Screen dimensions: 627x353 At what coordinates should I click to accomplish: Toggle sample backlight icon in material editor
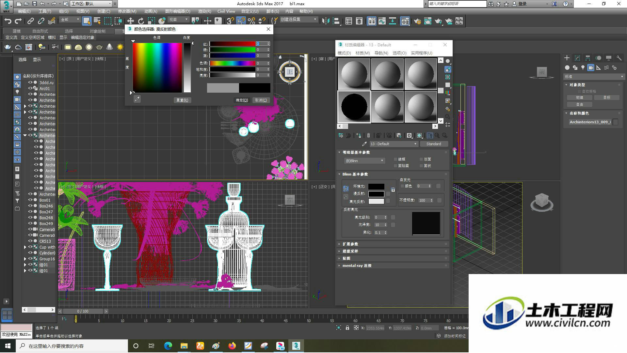click(x=448, y=69)
